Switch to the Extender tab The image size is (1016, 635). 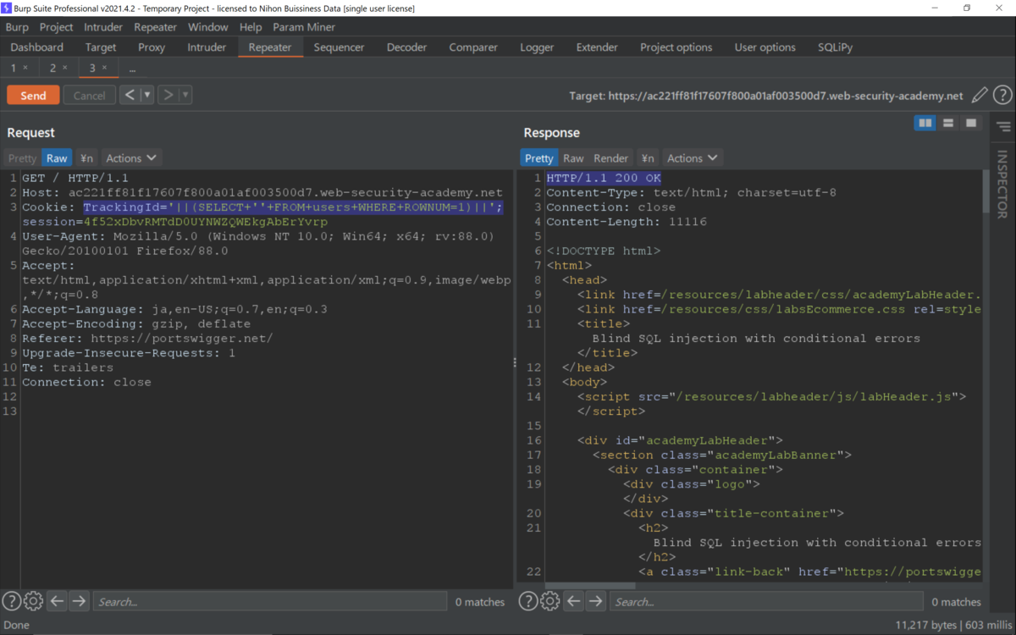coord(597,47)
